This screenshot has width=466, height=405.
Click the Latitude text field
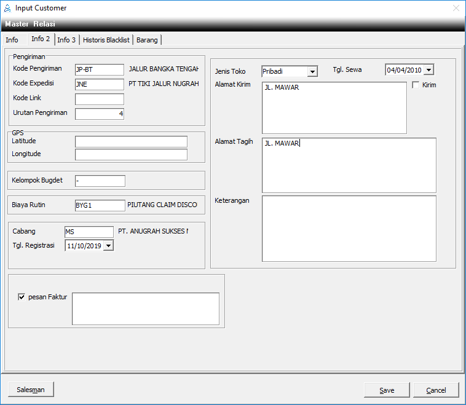pos(131,142)
